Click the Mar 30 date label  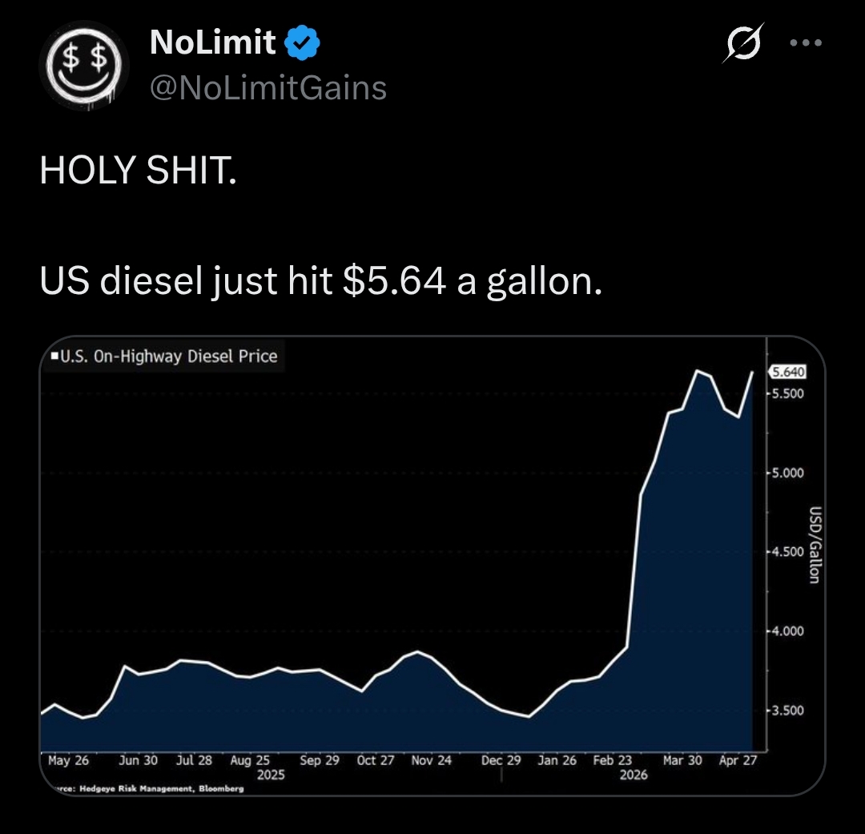click(x=682, y=760)
